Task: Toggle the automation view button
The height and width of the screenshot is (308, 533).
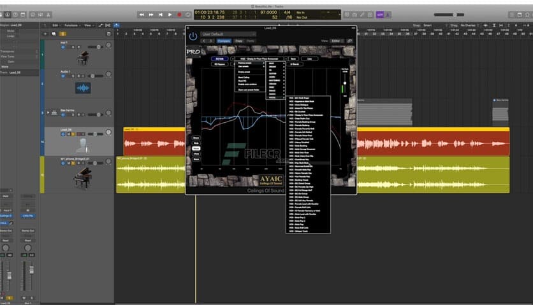Action: [100, 25]
